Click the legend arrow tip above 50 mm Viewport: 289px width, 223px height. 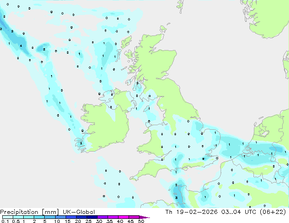[x=144, y=217]
